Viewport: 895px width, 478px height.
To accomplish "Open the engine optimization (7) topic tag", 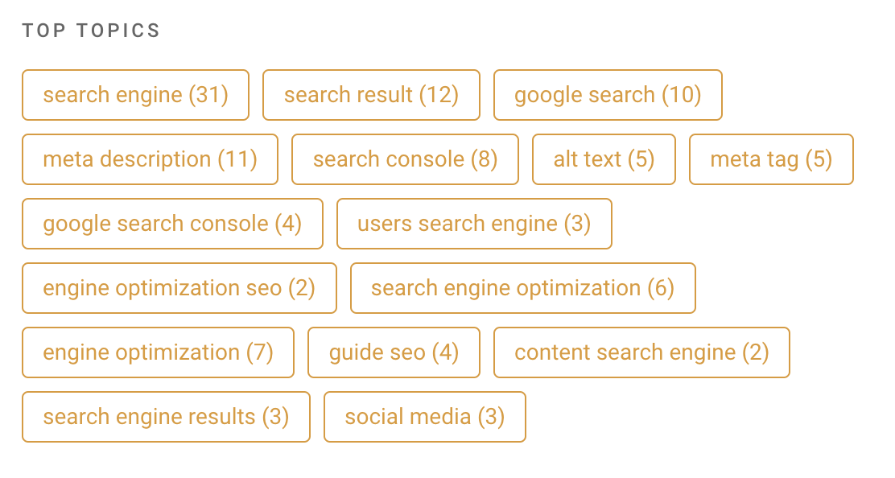I will (158, 352).
